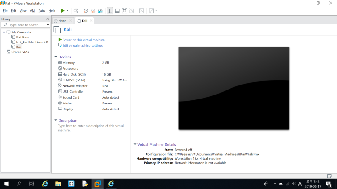Select Kali VM in library tree
Viewport: 337px width, 189px height.
(16, 47)
